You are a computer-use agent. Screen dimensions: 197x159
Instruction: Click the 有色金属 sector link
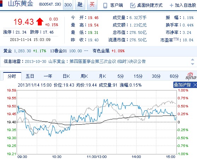(x=101, y=51)
